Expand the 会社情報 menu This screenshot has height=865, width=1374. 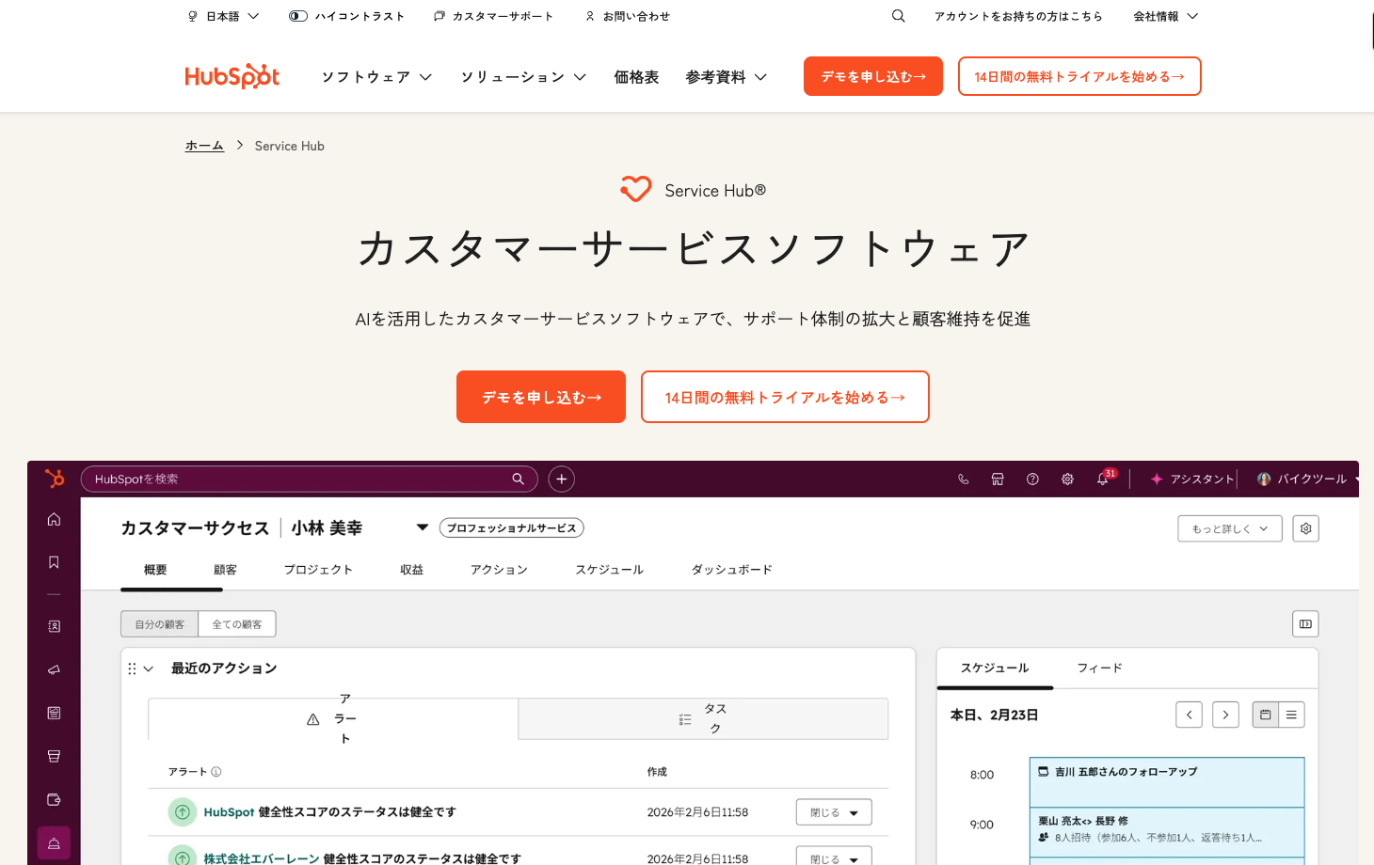pyautogui.click(x=1166, y=16)
